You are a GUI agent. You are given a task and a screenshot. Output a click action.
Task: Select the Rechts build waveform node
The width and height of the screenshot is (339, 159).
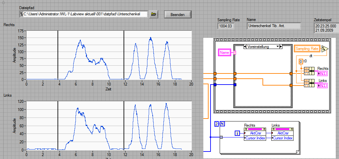309,71
